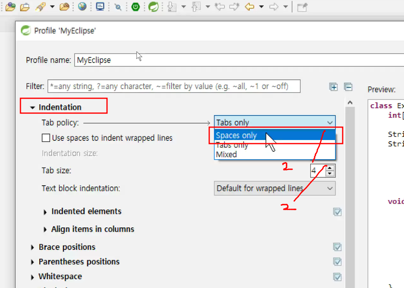Click the Spring leaf icon in dialog title
404x288 pixels.
pyautogui.click(x=26, y=30)
